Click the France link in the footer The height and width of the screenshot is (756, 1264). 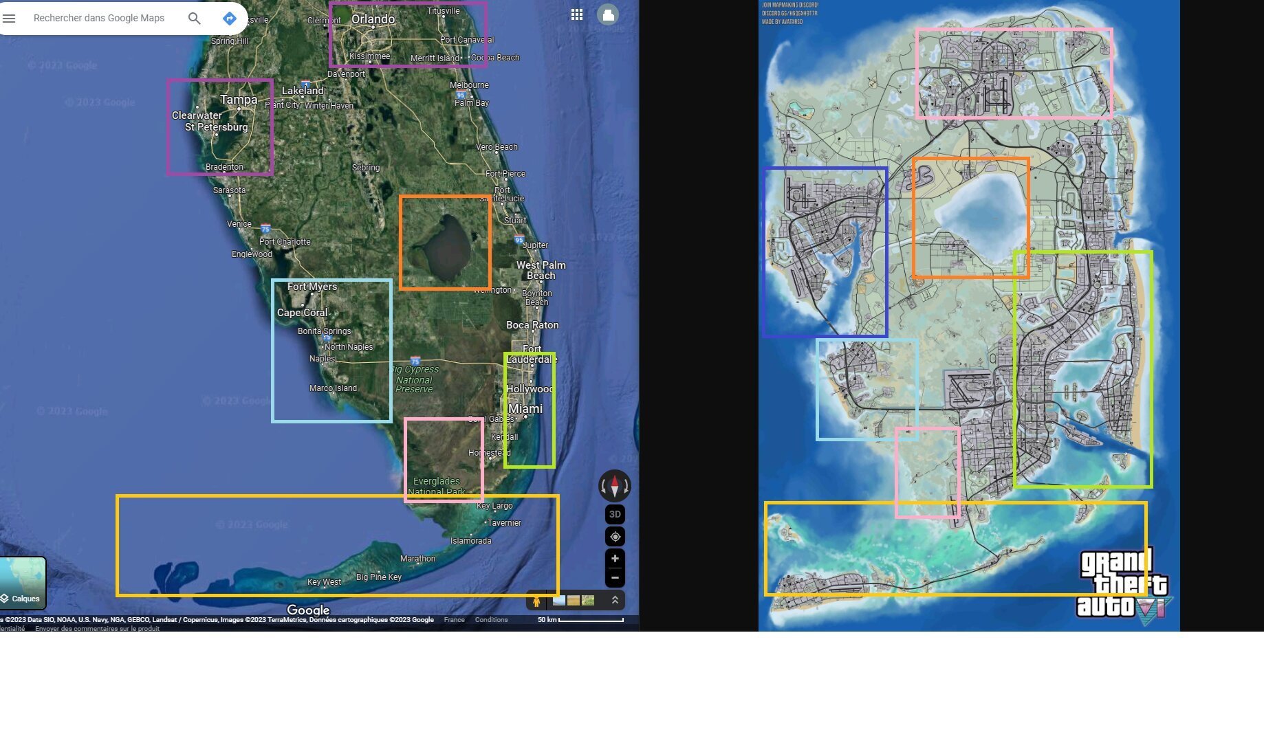click(454, 620)
